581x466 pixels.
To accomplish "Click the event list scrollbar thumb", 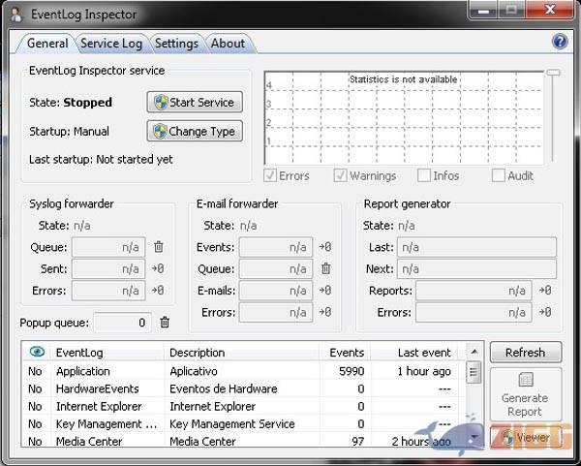I will point(474,372).
